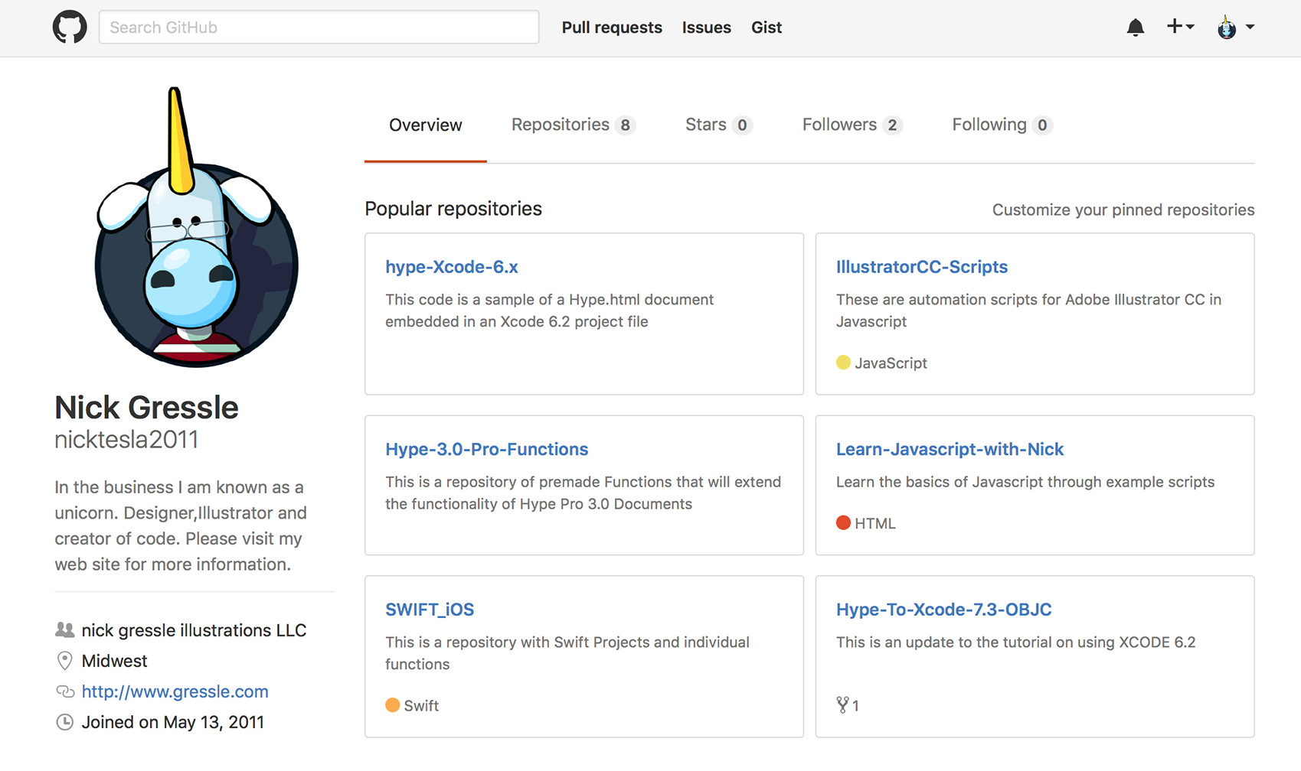Image resolution: width=1301 pixels, height=771 pixels.
Task: Click the clock icon beside Joined date
Action: [x=65, y=722]
